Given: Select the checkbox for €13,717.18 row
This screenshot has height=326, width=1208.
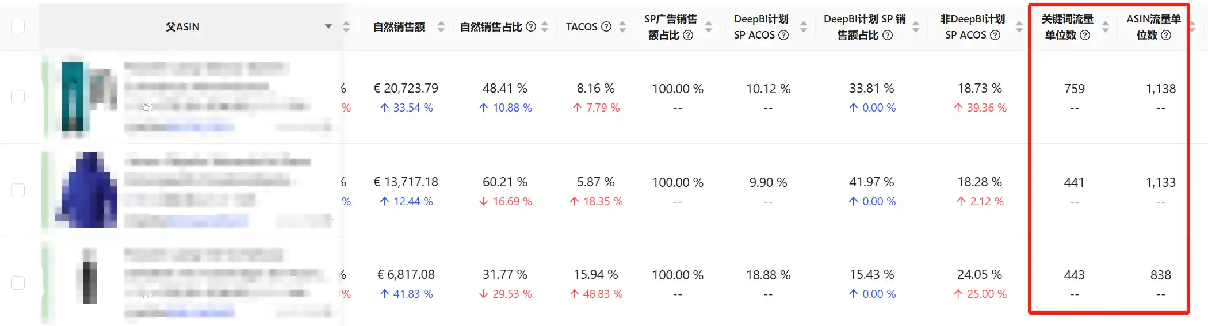Looking at the screenshot, I should tap(18, 190).
